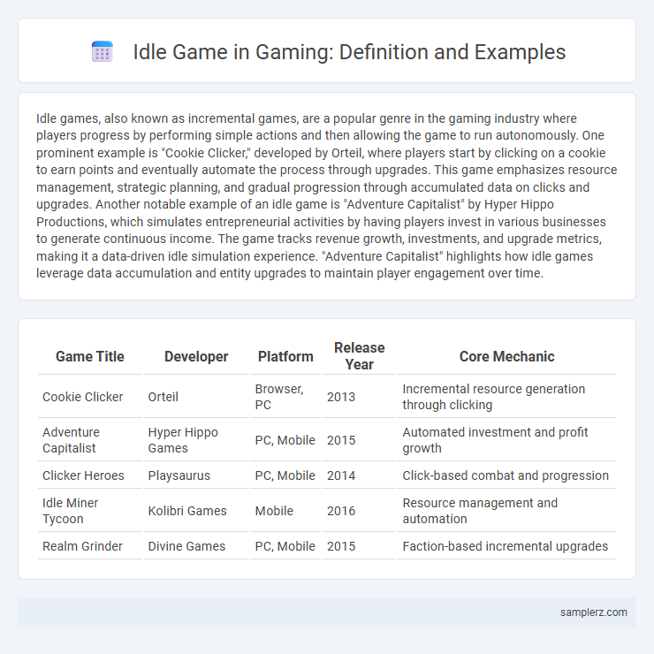The height and width of the screenshot is (654, 654).
Task: Click the heading 'Idle Game in Gaming: Definition and Examples'
Action: pos(349,52)
